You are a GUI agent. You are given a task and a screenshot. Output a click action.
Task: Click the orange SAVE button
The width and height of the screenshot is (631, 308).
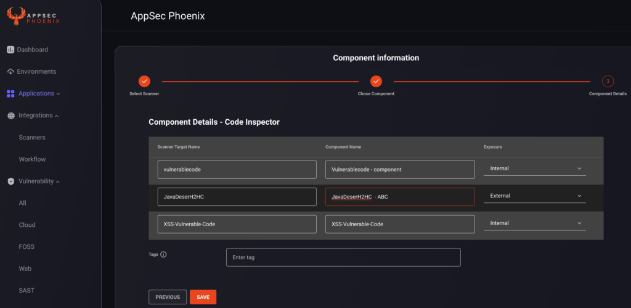203,297
